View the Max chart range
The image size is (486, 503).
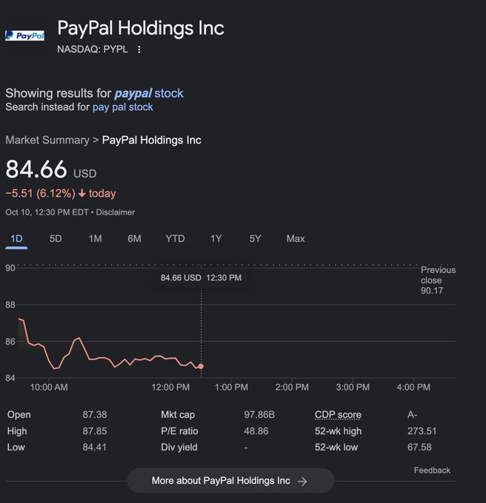click(296, 239)
